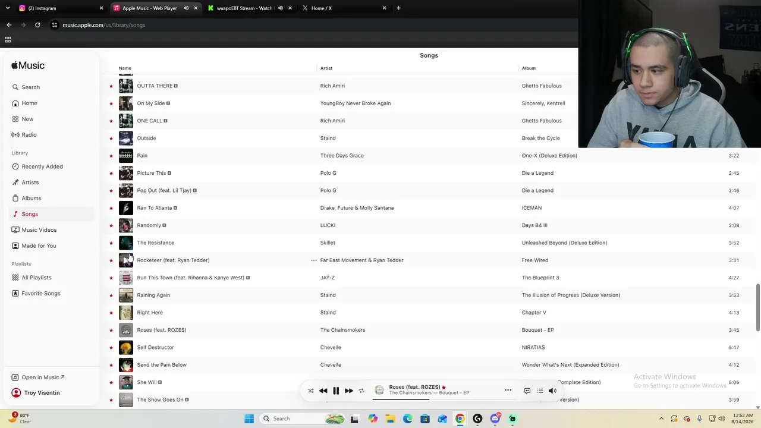Toggle shuffle in the player bar
The image size is (761, 428).
pyautogui.click(x=310, y=391)
